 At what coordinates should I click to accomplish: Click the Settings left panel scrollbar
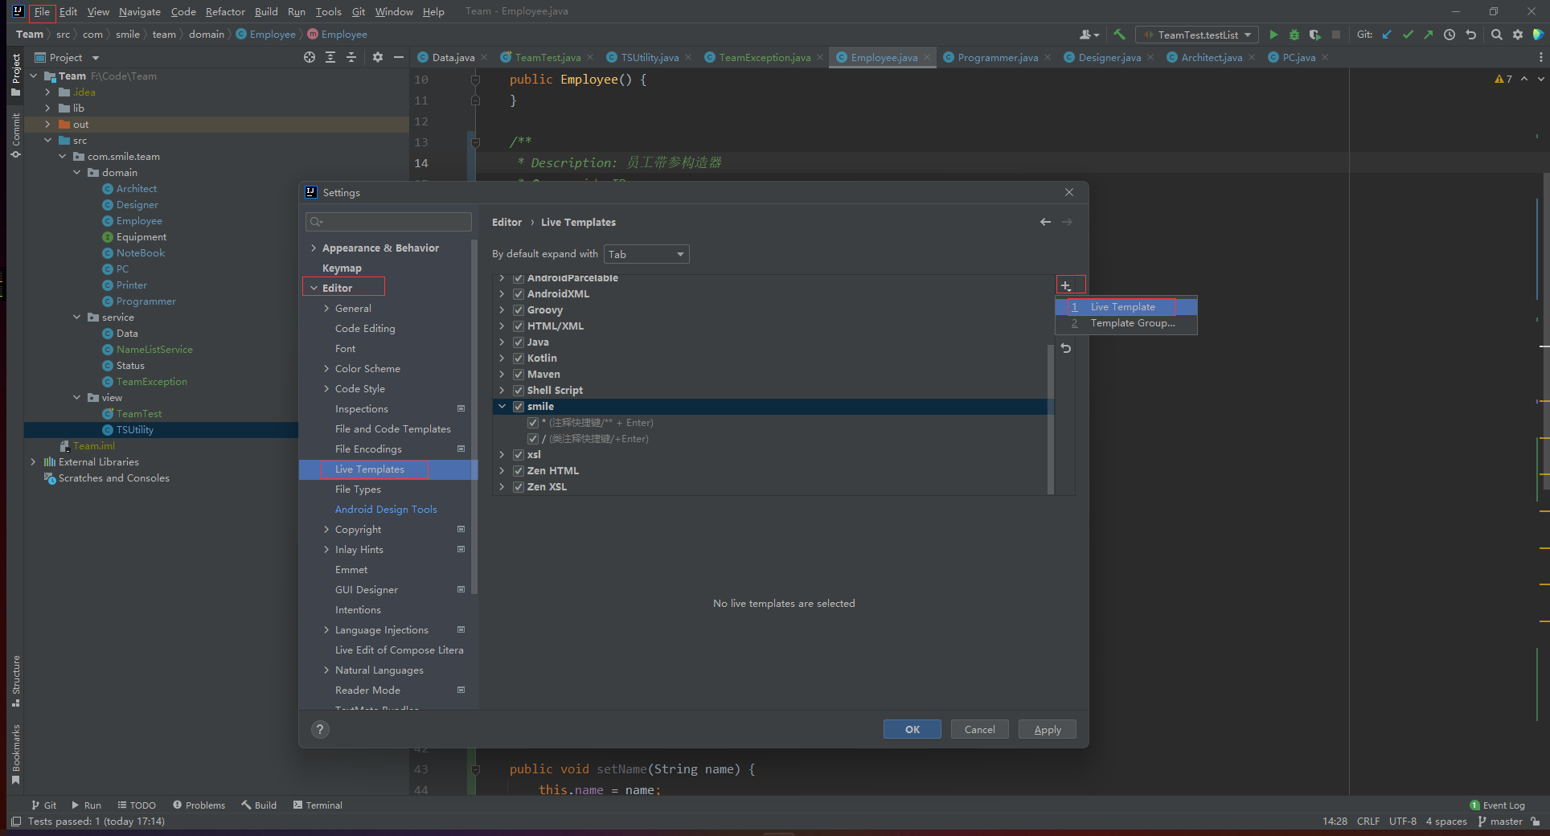(474, 418)
